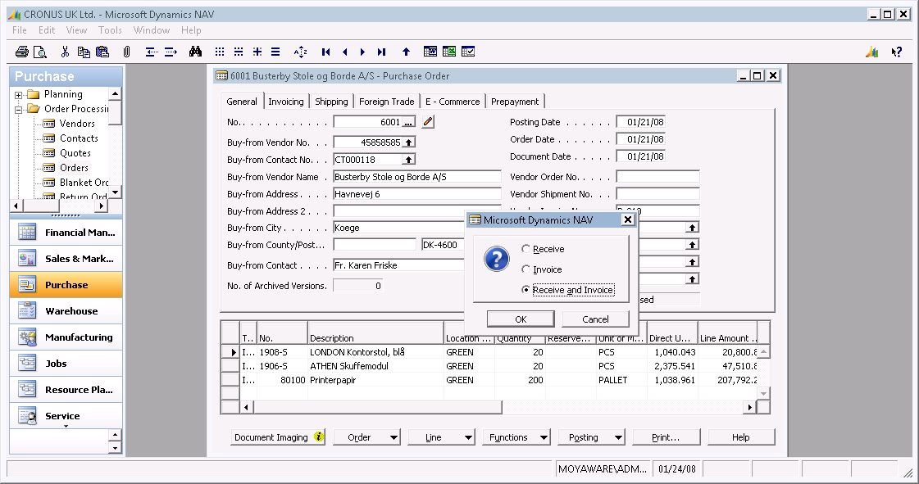919x484 pixels.
Task: Open the Foreign Trade tab
Action: click(387, 102)
